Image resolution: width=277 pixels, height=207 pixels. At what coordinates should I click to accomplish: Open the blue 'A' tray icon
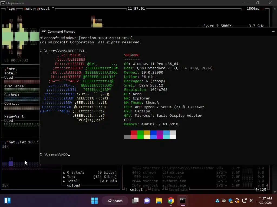coord(217,201)
